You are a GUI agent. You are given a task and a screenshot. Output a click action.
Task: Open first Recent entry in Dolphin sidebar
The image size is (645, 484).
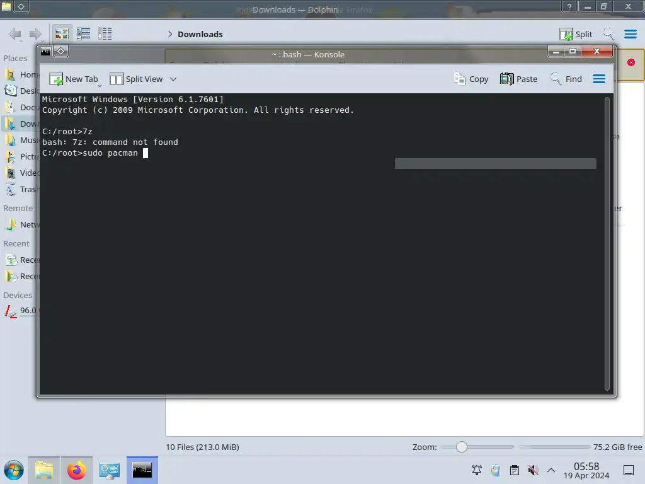click(x=21, y=260)
